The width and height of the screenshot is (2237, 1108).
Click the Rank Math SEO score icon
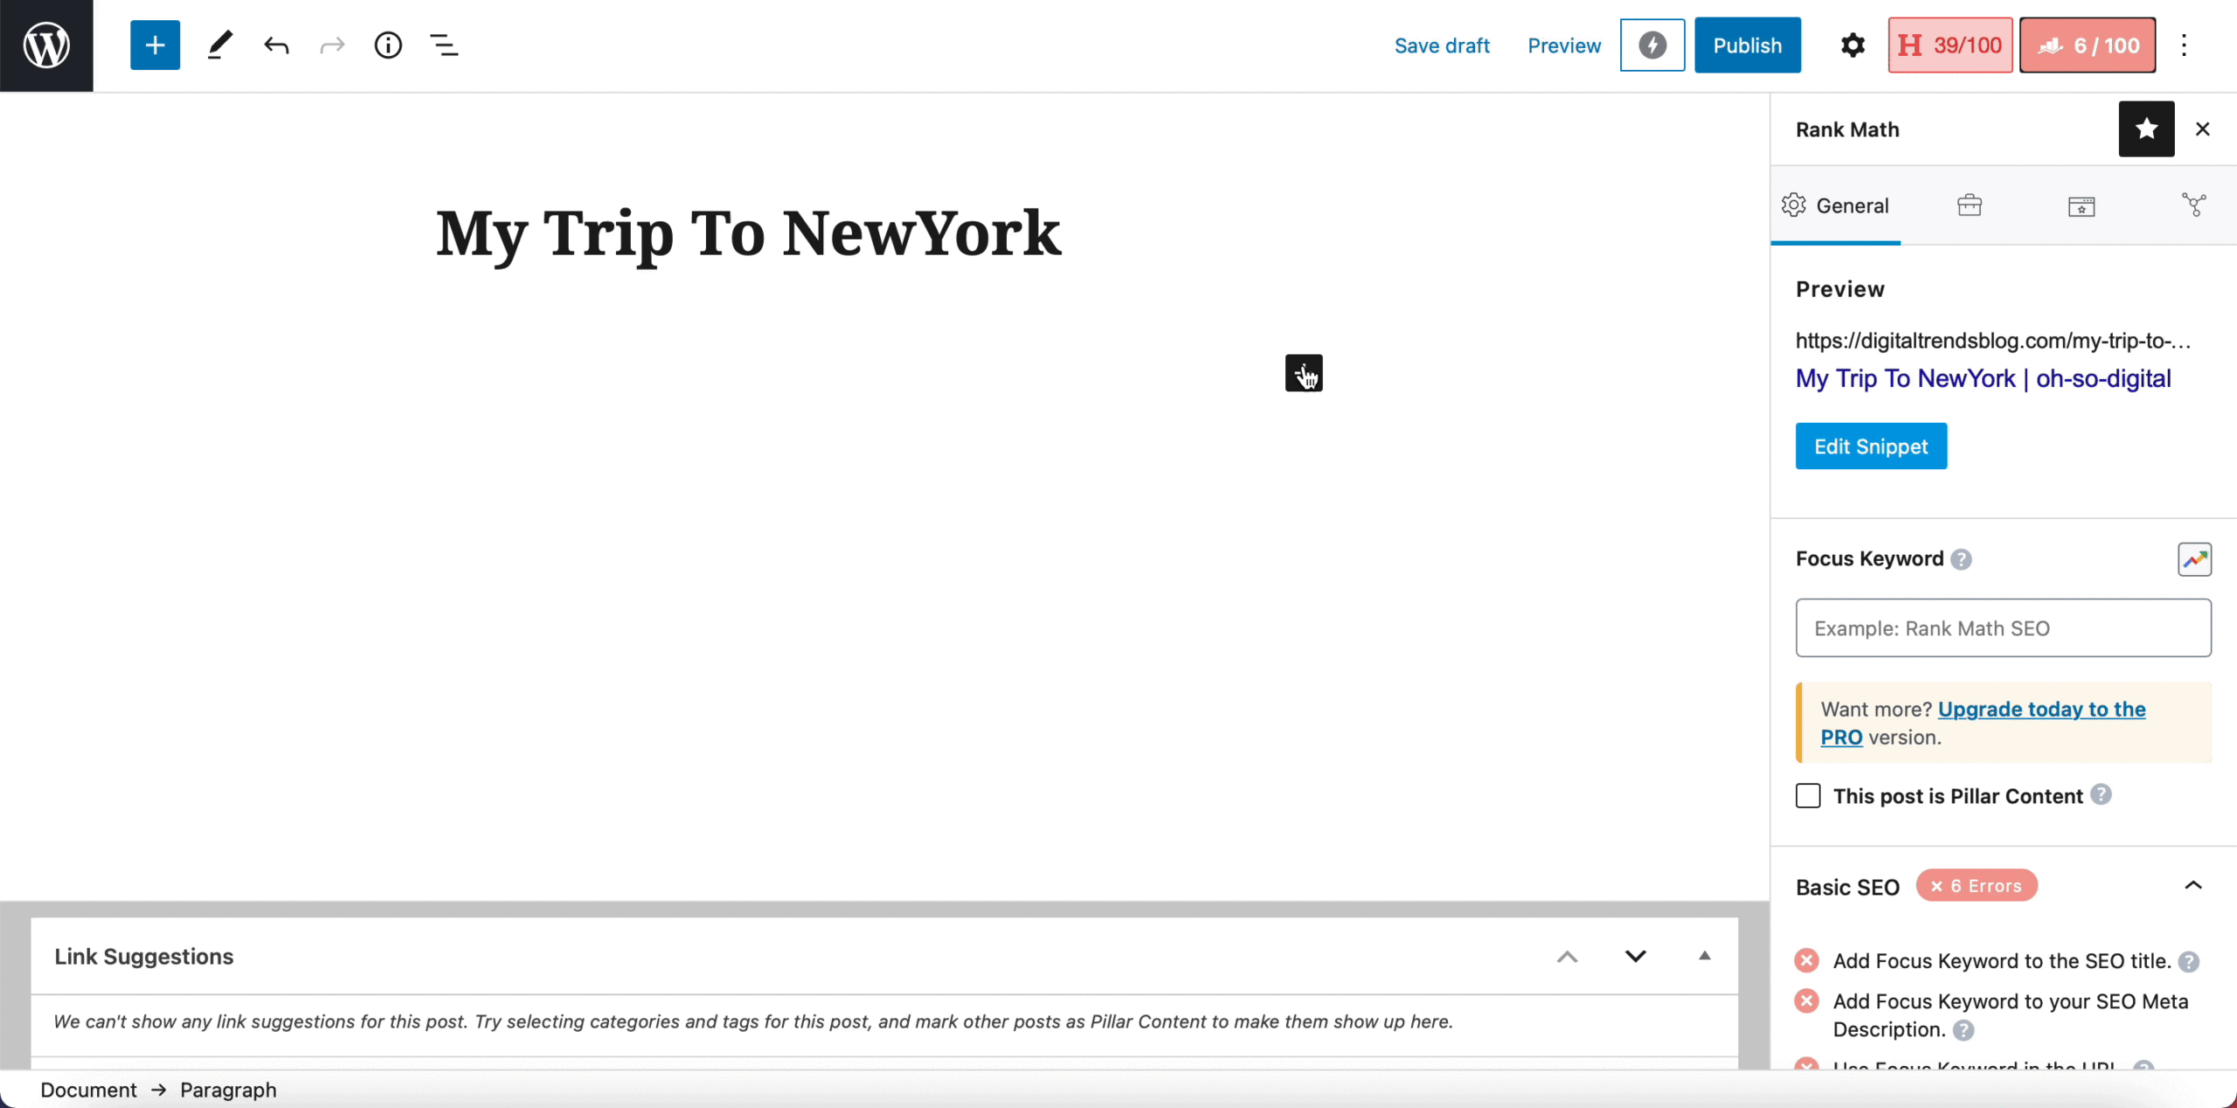[2088, 45]
